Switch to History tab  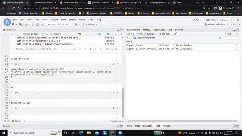pos(146,30)
